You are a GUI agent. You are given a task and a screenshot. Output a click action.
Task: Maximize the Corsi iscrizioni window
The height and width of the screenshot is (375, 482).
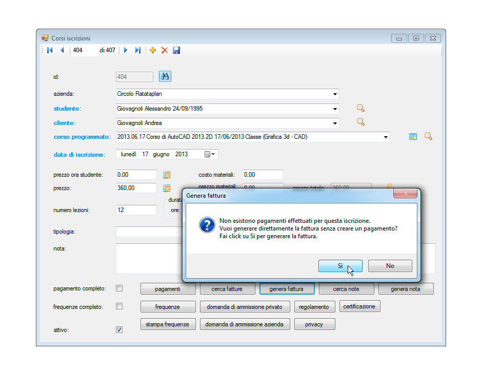click(416, 38)
